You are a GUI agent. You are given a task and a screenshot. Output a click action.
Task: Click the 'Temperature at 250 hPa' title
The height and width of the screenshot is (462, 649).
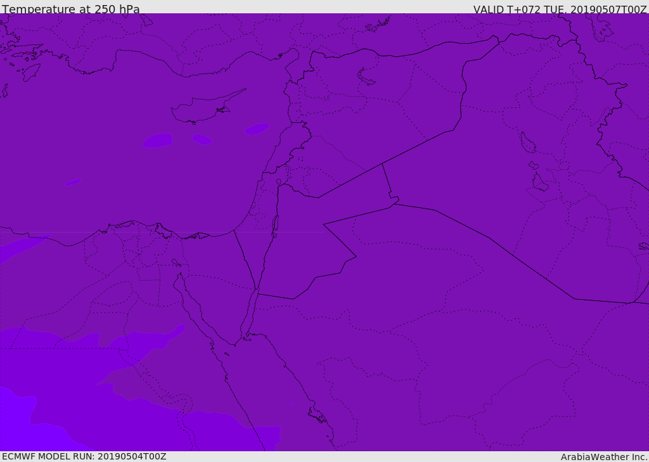tap(71, 9)
